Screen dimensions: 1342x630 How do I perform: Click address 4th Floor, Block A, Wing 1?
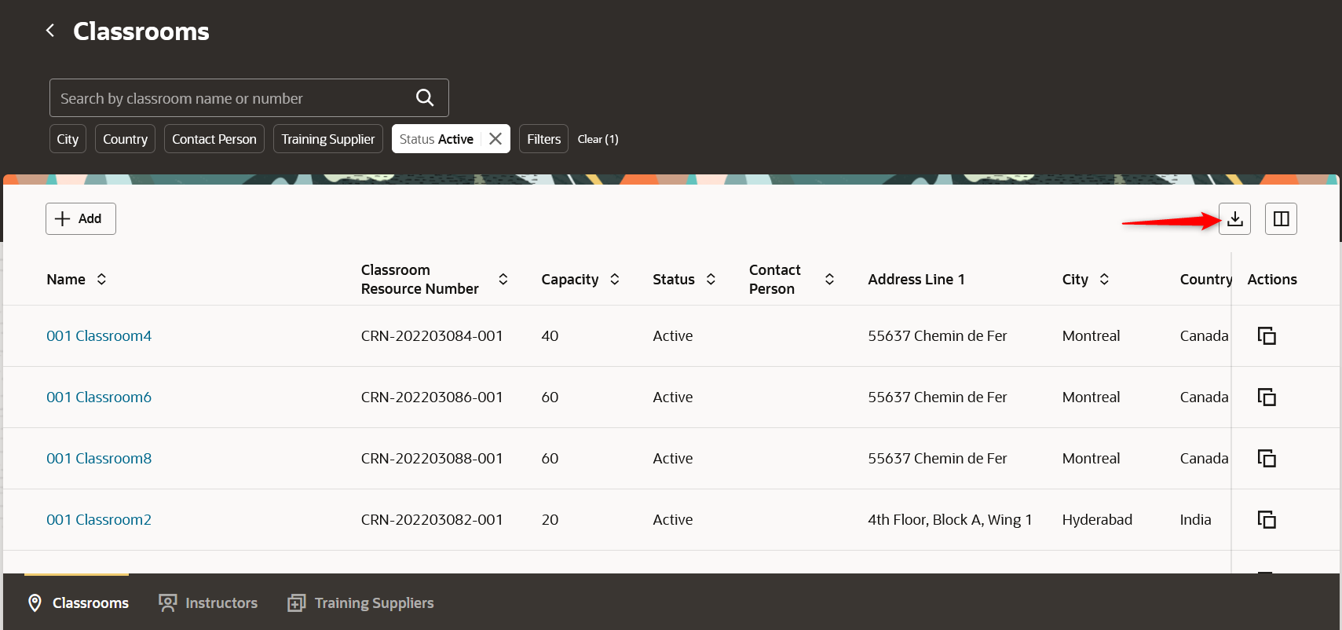pyautogui.click(x=949, y=519)
